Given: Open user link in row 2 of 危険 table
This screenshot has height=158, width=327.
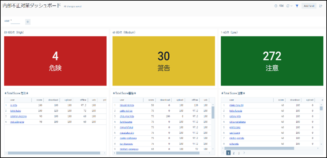Looking at the screenshot, I should [16, 110].
